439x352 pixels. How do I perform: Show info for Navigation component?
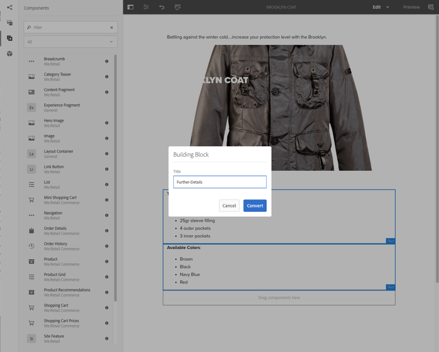click(x=107, y=215)
